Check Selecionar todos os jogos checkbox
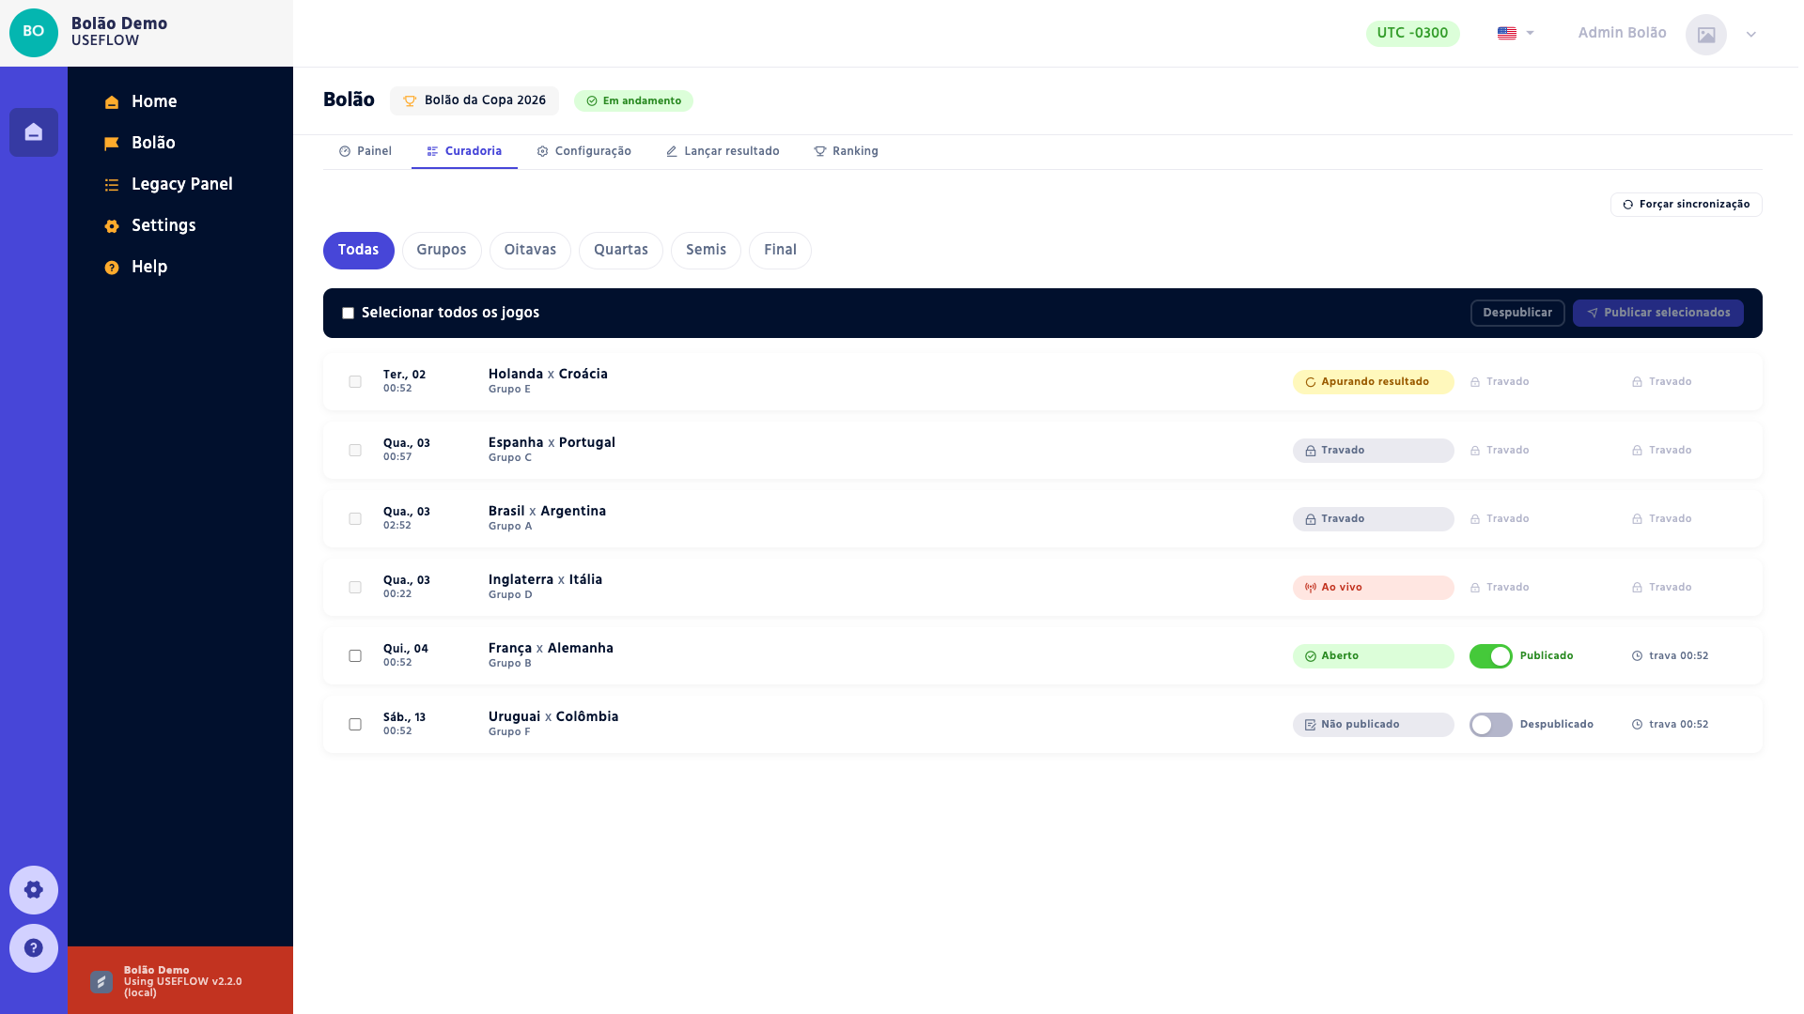This screenshot has height=1014, width=1804. coord(348,313)
